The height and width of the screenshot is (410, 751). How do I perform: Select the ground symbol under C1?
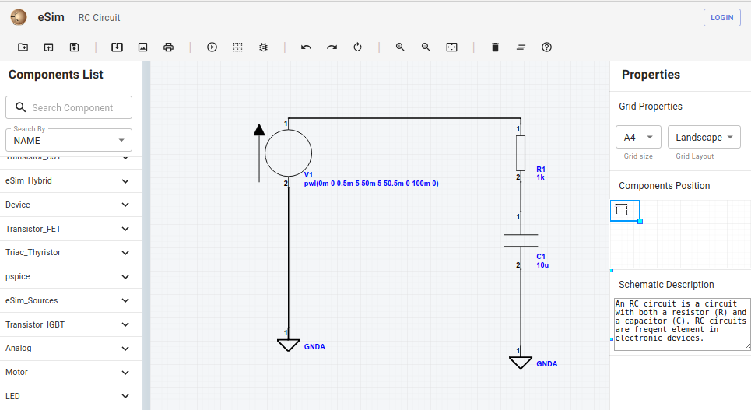521,363
